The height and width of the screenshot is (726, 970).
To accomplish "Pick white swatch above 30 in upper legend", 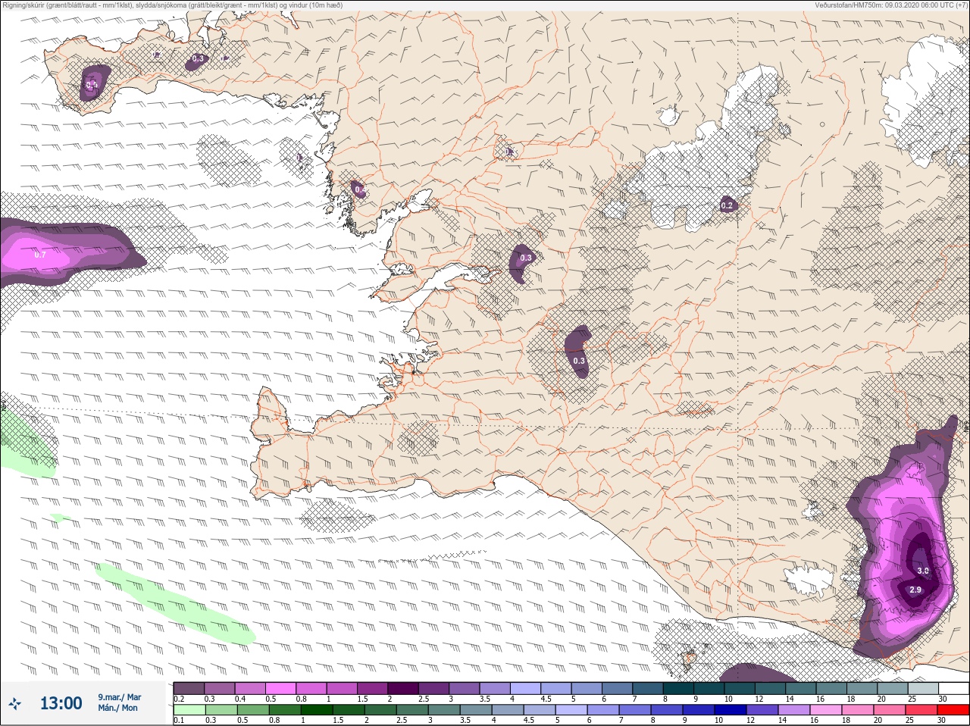I will [953, 688].
